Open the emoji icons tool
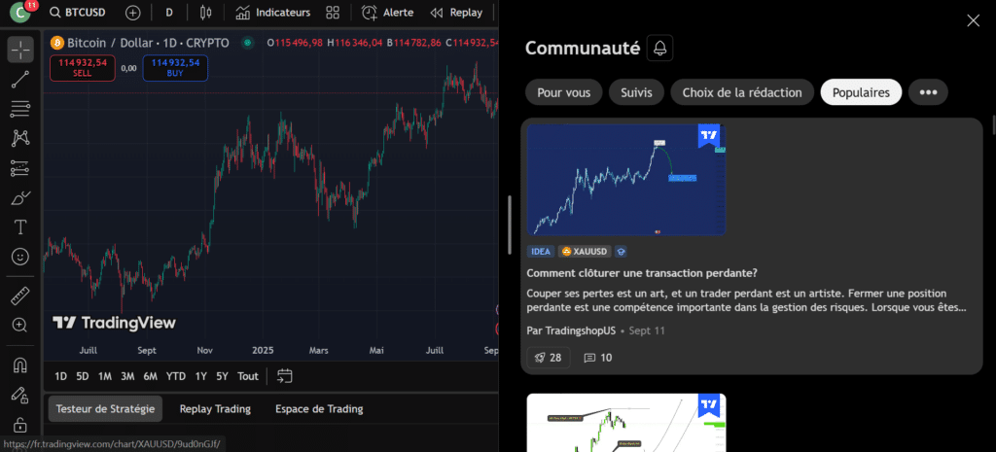Image resolution: width=996 pixels, height=452 pixels. point(20,258)
